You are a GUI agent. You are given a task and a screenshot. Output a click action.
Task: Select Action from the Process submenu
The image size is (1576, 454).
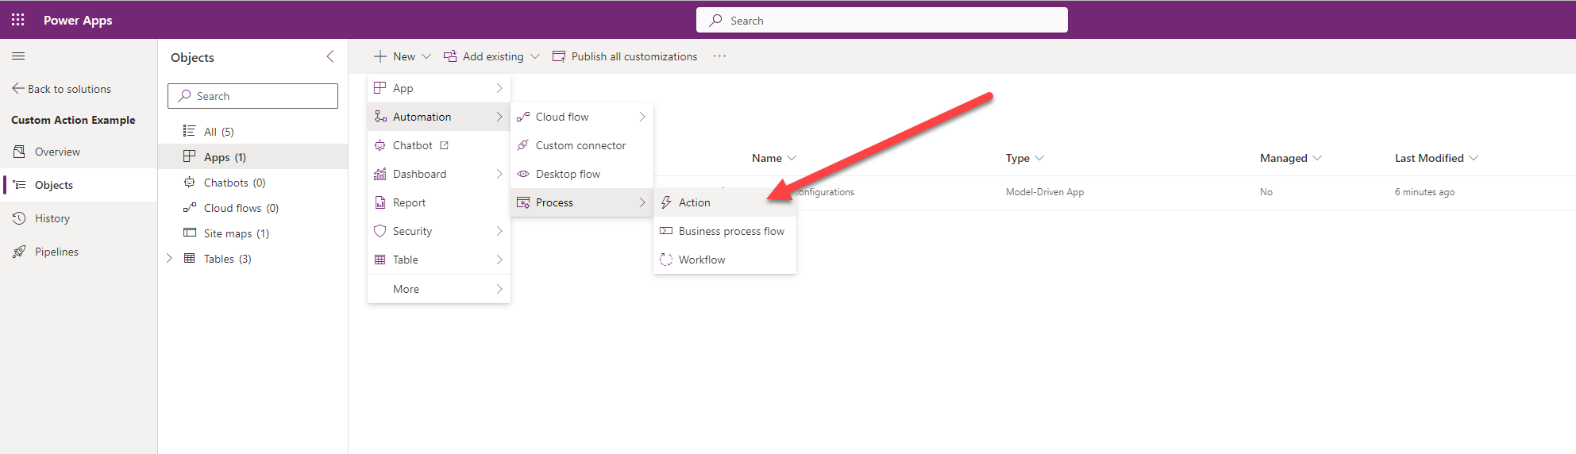click(695, 202)
